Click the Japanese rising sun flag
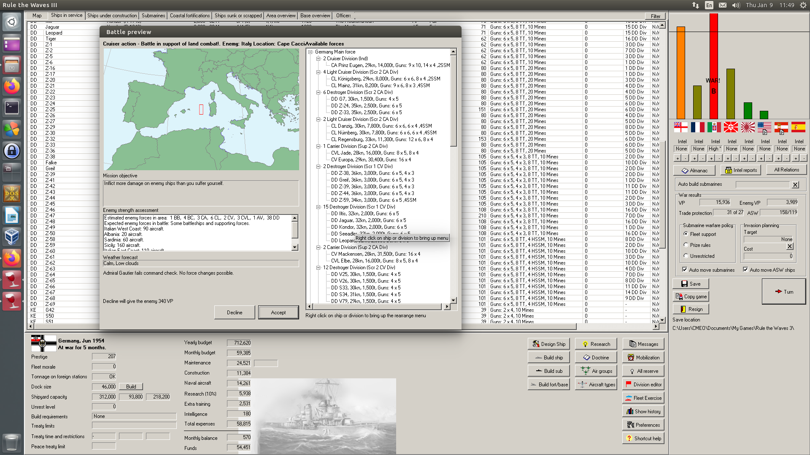The width and height of the screenshot is (810, 455). [x=748, y=127]
